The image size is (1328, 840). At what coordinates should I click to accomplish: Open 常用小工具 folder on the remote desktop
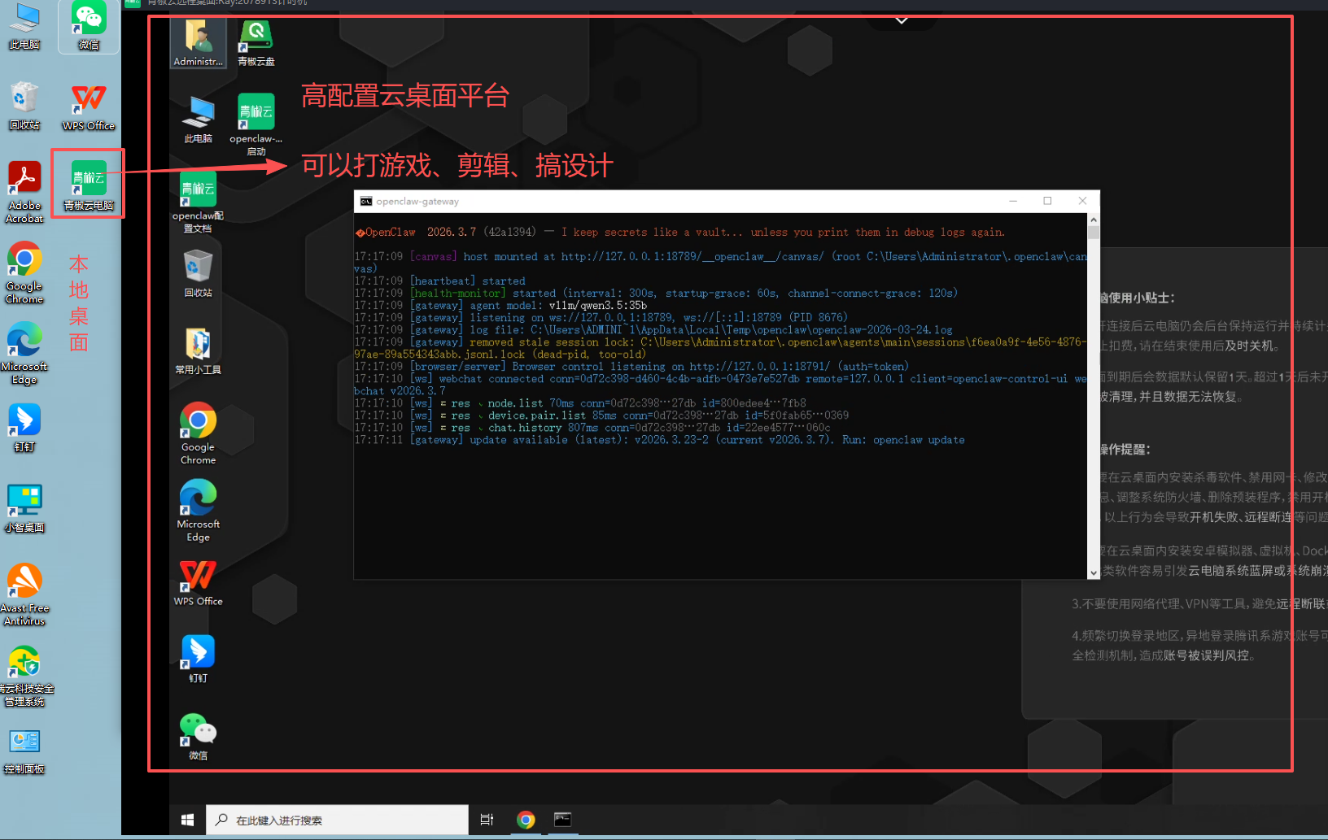pos(198,346)
